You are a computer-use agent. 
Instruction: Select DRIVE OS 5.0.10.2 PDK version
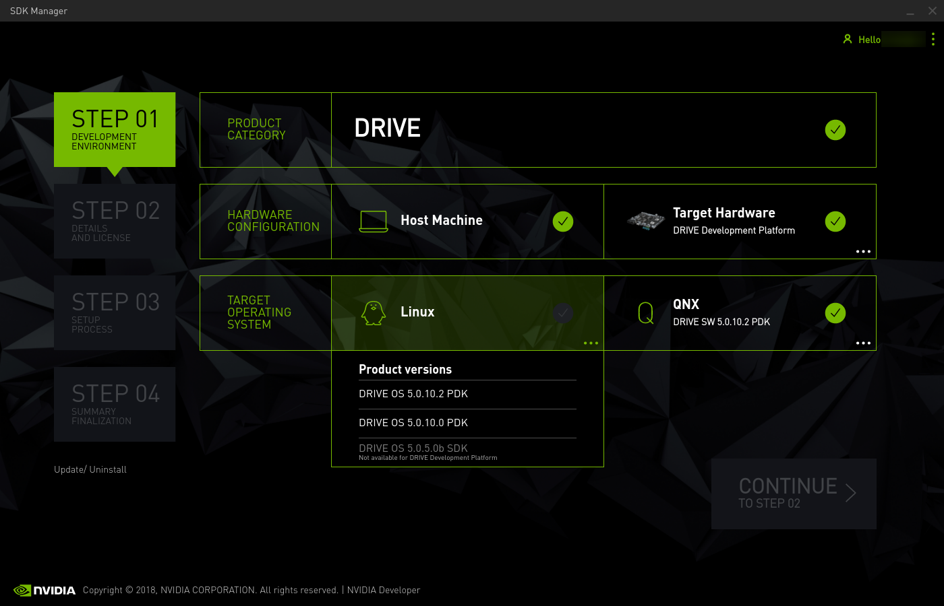point(413,394)
